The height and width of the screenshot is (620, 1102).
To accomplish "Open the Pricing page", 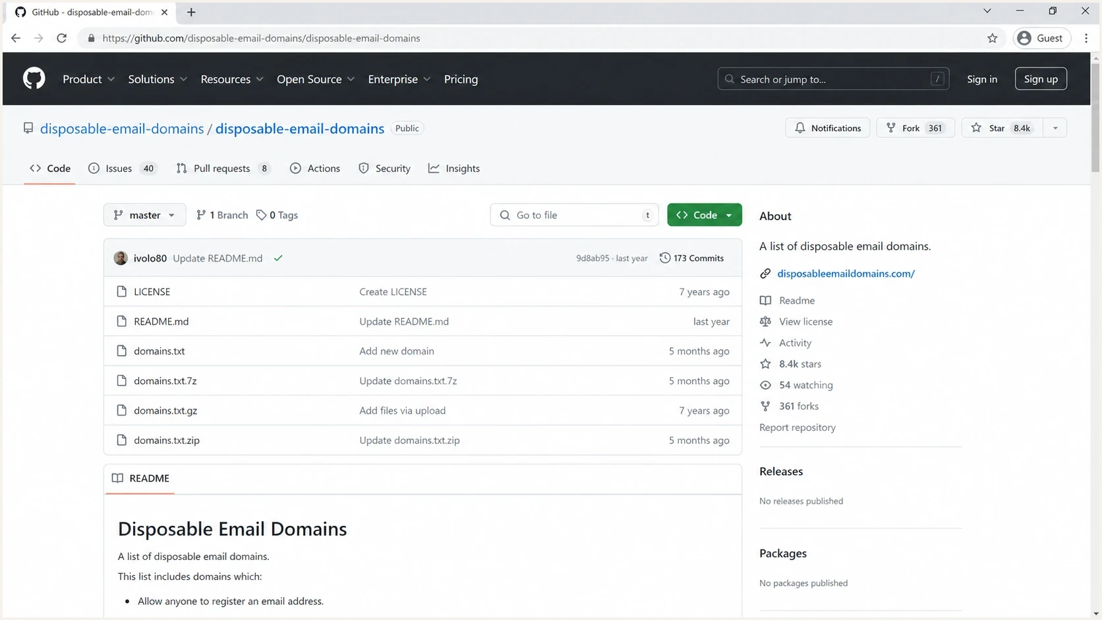I will point(461,79).
